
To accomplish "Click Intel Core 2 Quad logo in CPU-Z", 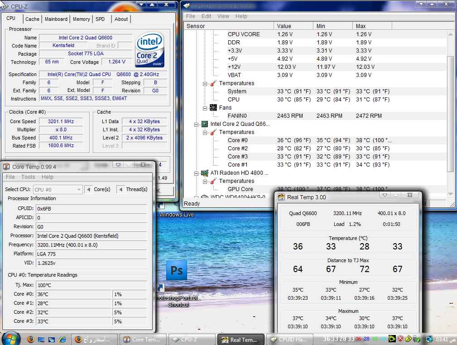I will (x=150, y=49).
